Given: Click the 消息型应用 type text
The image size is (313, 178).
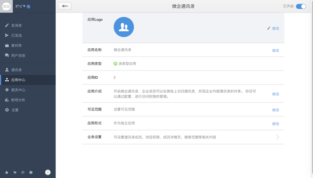Looking at the screenshot, I should [127, 63].
